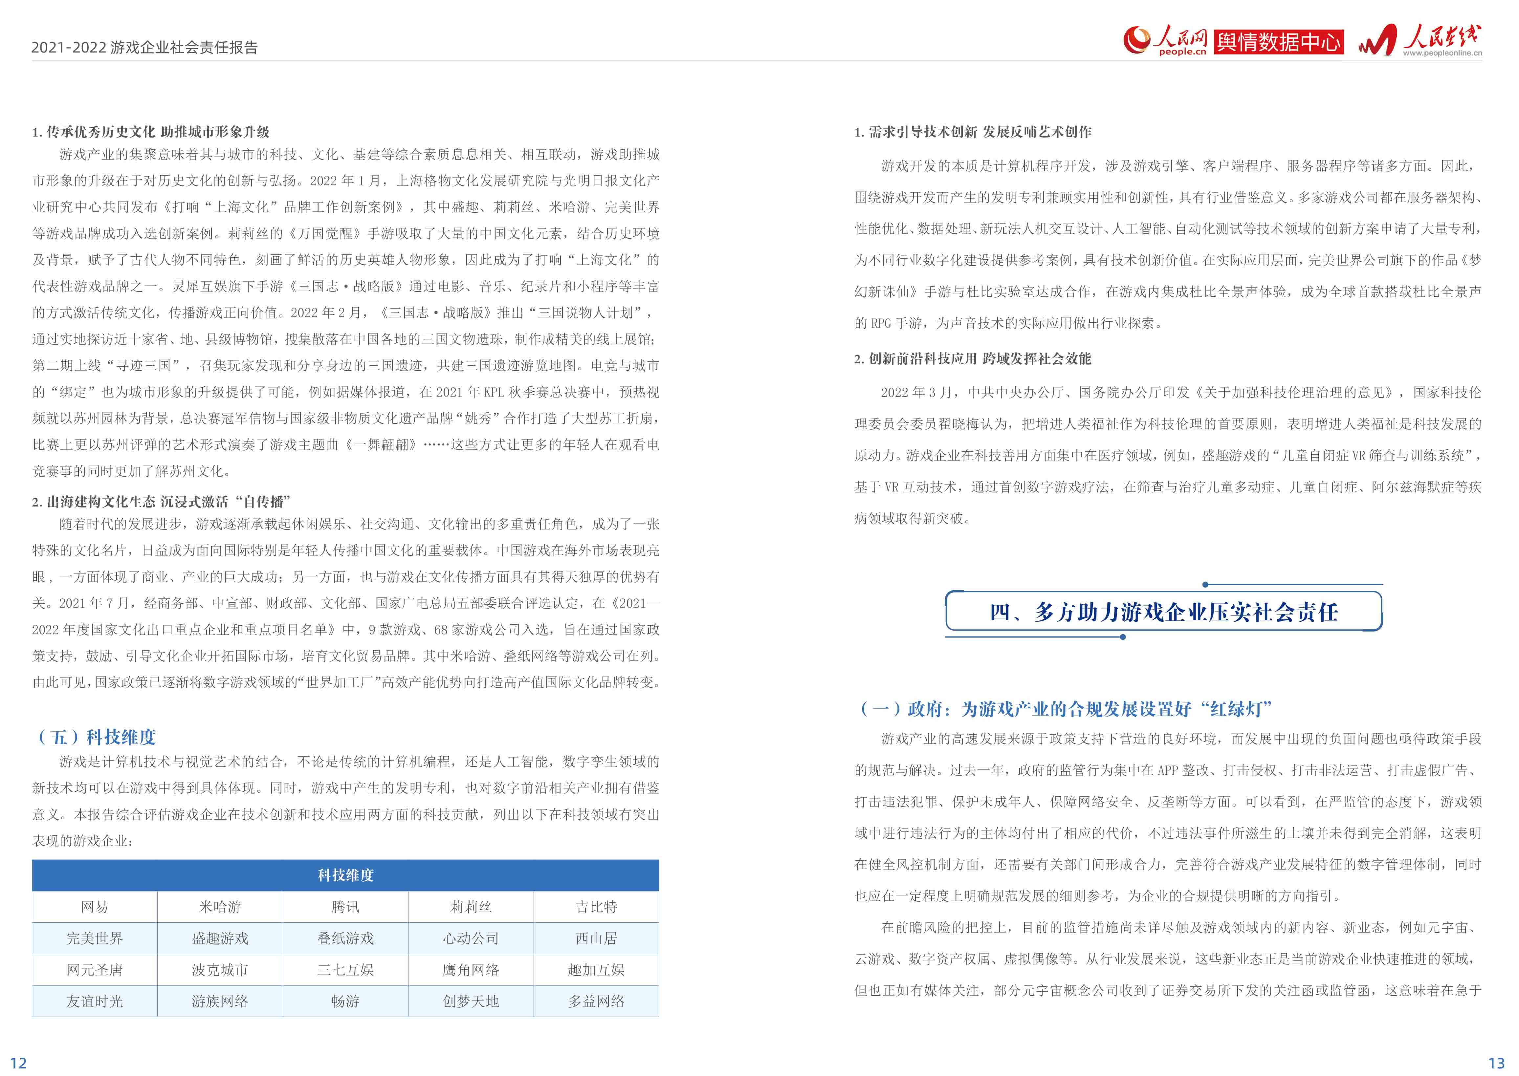Select table cell 心动公司
The image size is (1519, 1076).
click(471, 938)
